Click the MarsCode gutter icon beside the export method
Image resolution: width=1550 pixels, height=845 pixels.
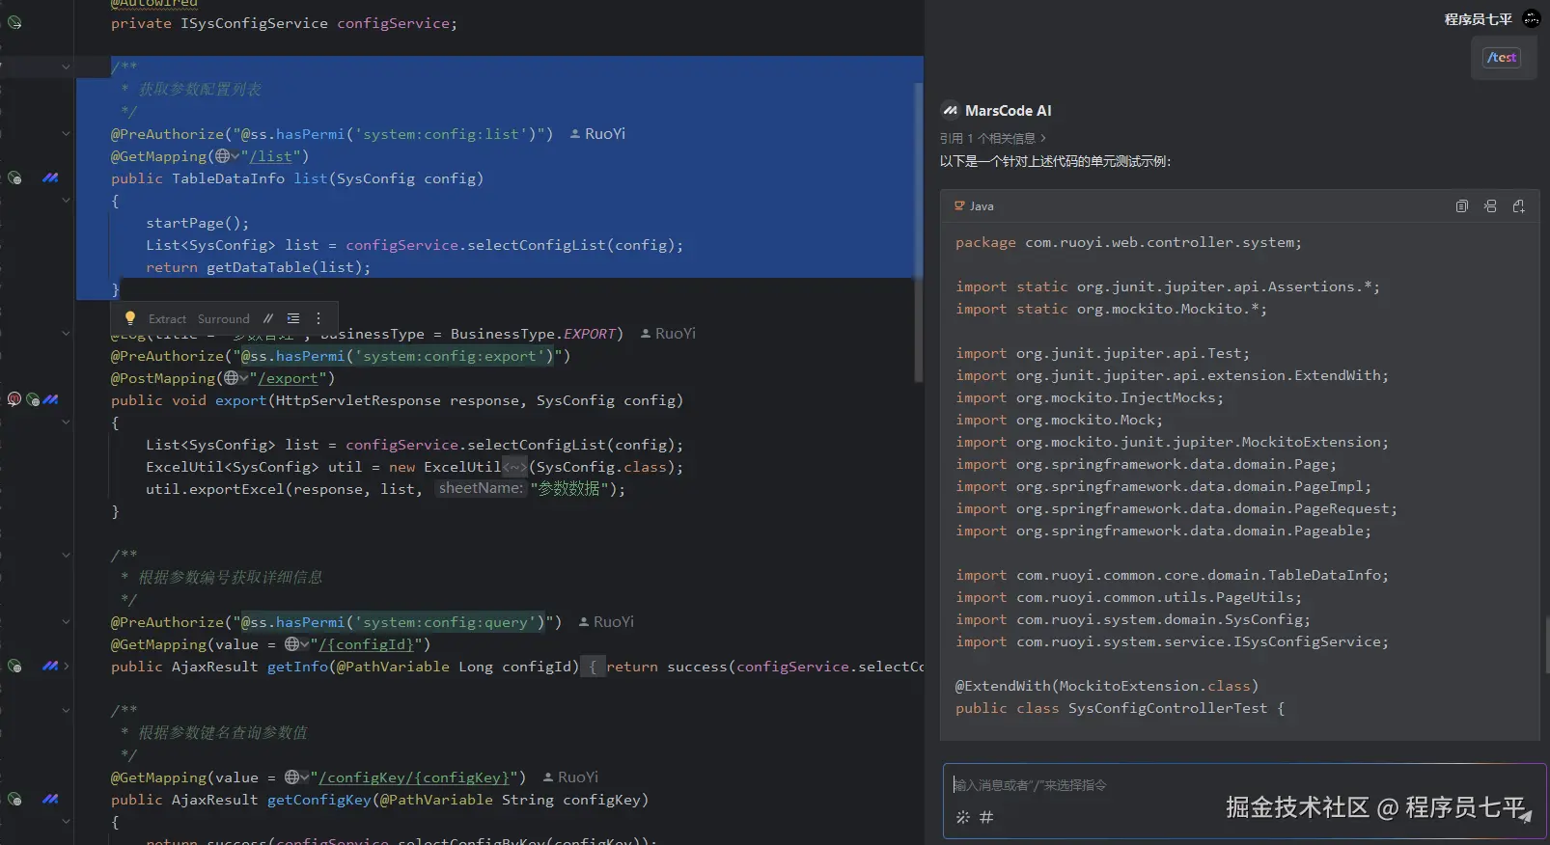pos(50,399)
